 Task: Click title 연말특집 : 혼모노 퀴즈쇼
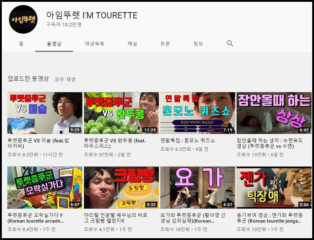(188, 140)
